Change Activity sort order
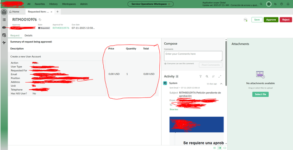The image size is (293, 150). pos(213,76)
